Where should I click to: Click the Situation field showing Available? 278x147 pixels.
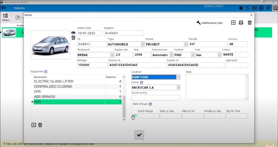[124, 33]
